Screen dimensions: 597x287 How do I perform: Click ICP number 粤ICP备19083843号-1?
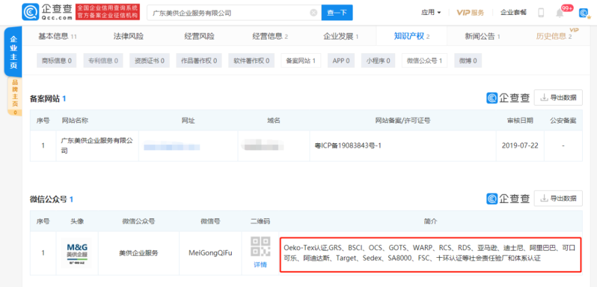(347, 146)
